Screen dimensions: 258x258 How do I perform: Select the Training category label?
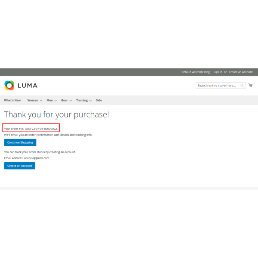click(82, 100)
